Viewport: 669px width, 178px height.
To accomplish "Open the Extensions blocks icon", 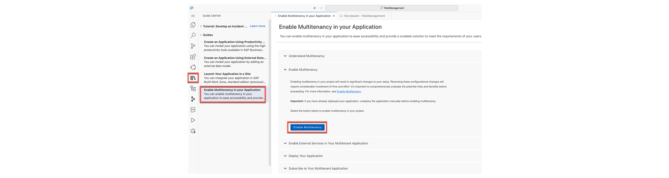I will point(193,57).
